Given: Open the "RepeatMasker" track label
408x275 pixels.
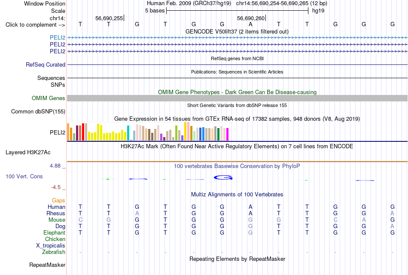Looking at the screenshot, I should coord(47,265).
